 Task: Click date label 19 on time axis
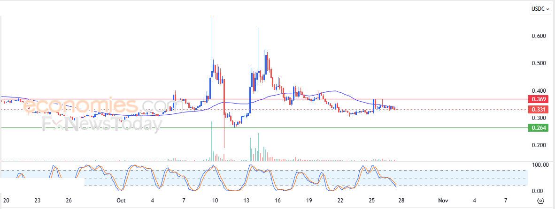(309, 201)
